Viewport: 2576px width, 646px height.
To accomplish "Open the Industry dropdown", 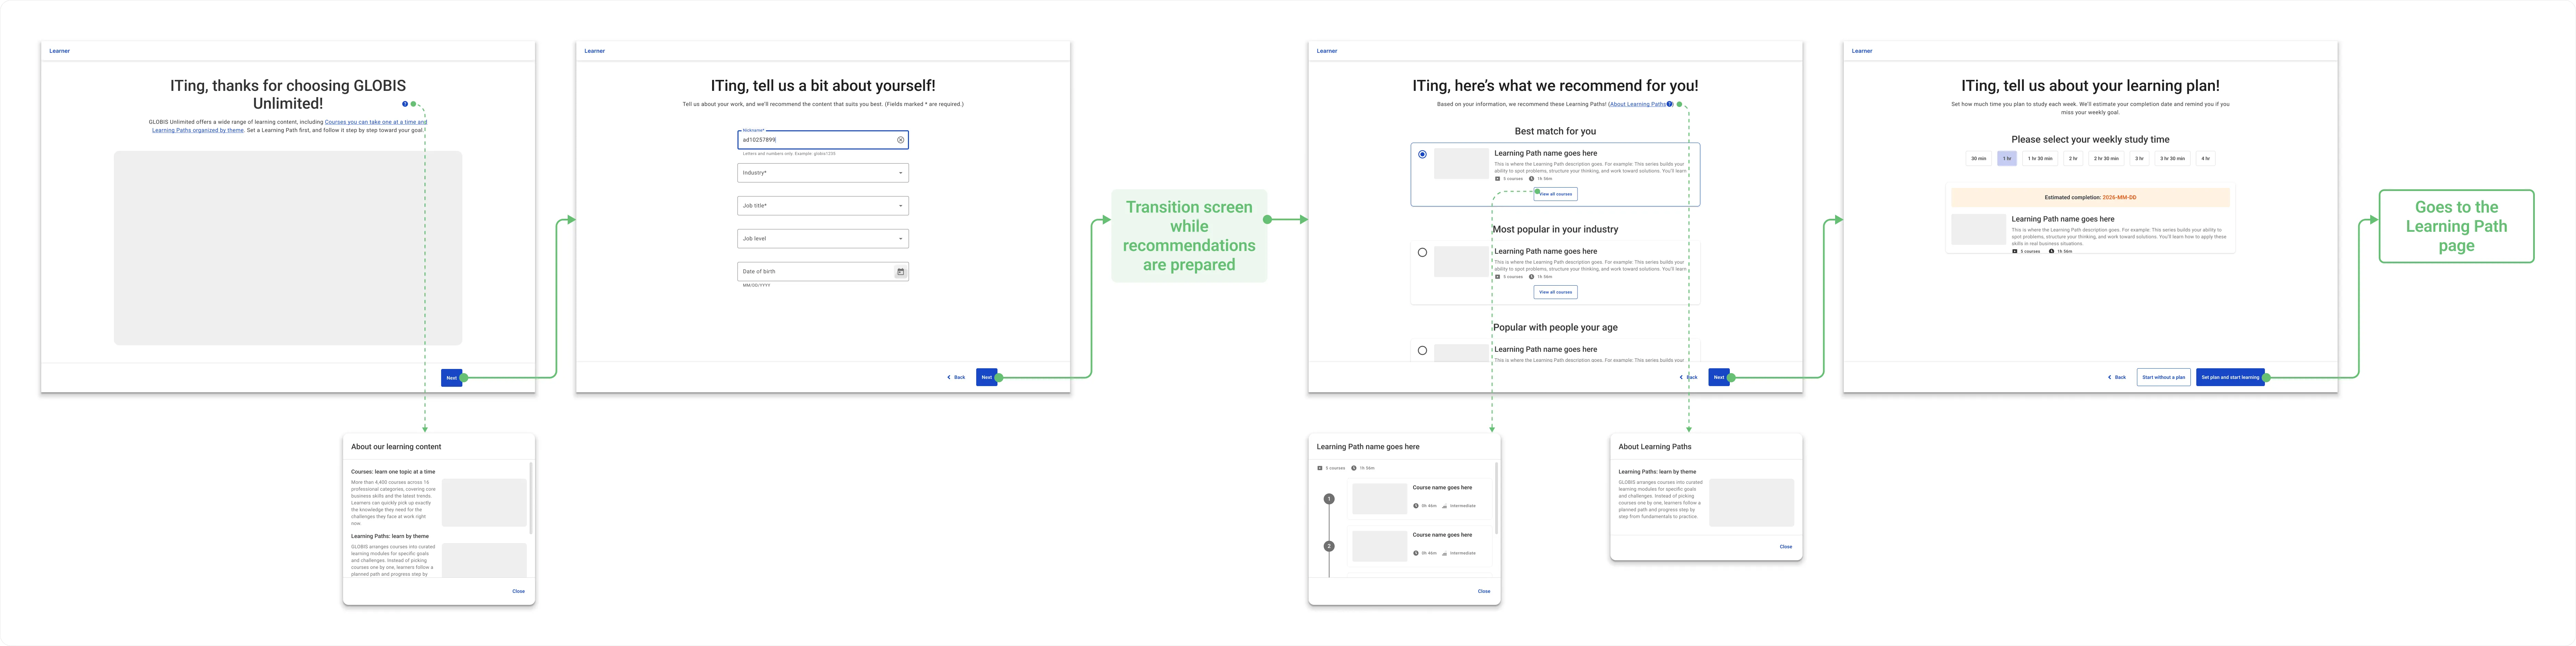I will pos(823,173).
